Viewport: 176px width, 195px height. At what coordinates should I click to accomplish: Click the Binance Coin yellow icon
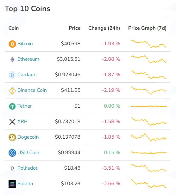(x=12, y=91)
